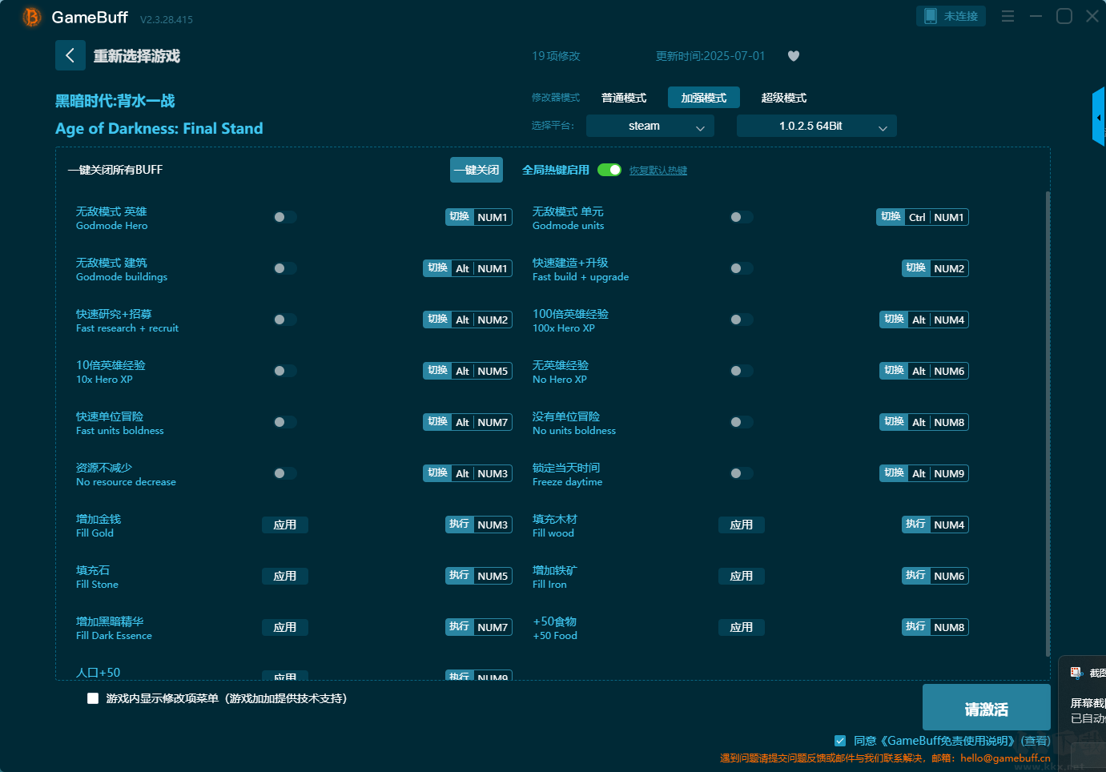Click the hello@gamebuff.cn email address
Screen dimensions: 1106x772
(1005, 758)
